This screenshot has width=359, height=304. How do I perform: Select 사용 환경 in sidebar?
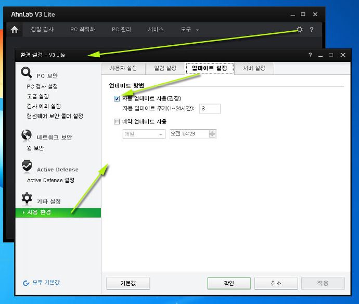click(58, 212)
